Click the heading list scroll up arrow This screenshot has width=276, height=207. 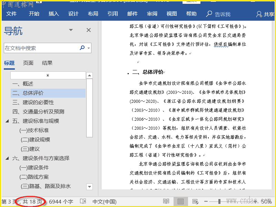[90, 76]
